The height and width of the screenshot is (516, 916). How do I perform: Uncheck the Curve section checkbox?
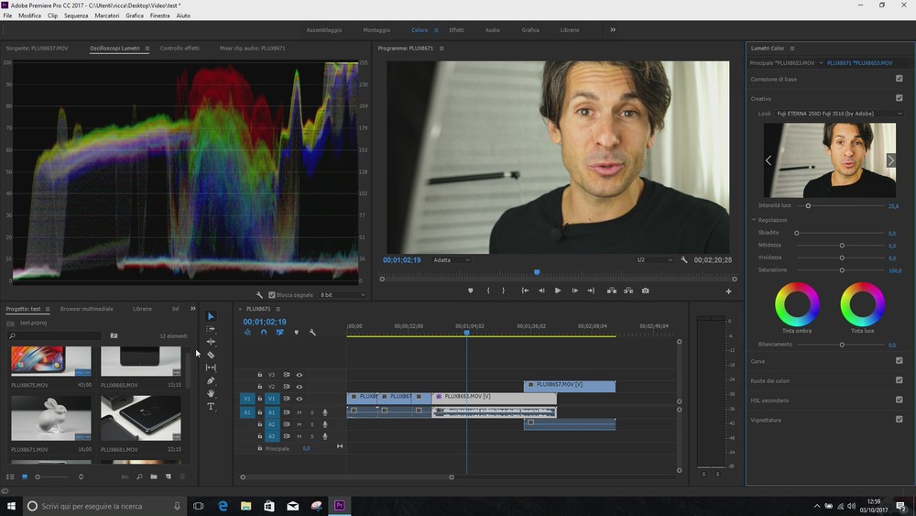coord(899,360)
